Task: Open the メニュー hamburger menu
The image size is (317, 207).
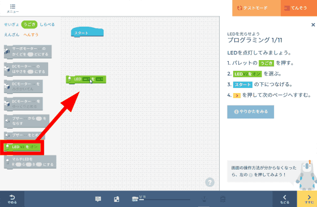Action: tap(12, 9)
